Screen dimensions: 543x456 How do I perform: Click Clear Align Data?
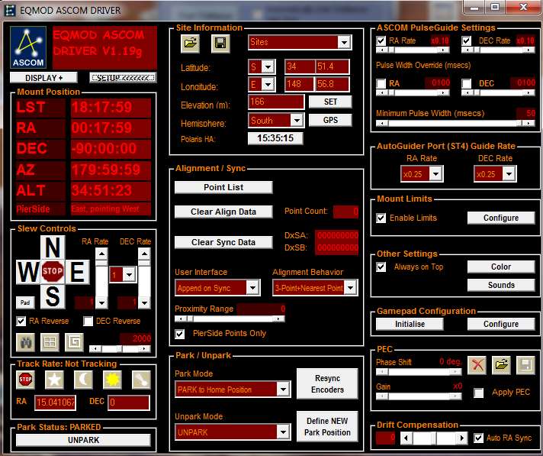tap(223, 212)
